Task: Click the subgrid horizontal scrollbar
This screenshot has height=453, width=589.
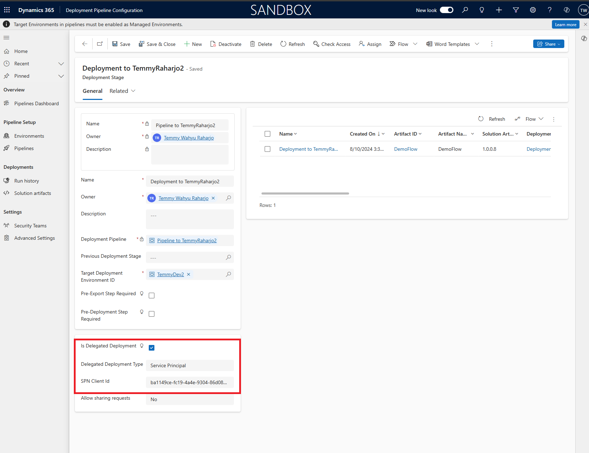Action: pyautogui.click(x=305, y=193)
